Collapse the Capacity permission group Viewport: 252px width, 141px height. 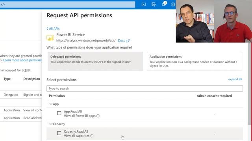[51, 124]
